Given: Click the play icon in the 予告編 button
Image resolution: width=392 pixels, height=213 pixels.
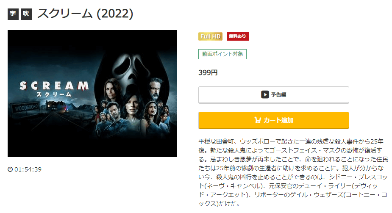Looking at the screenshot, I should click(265, 94).
